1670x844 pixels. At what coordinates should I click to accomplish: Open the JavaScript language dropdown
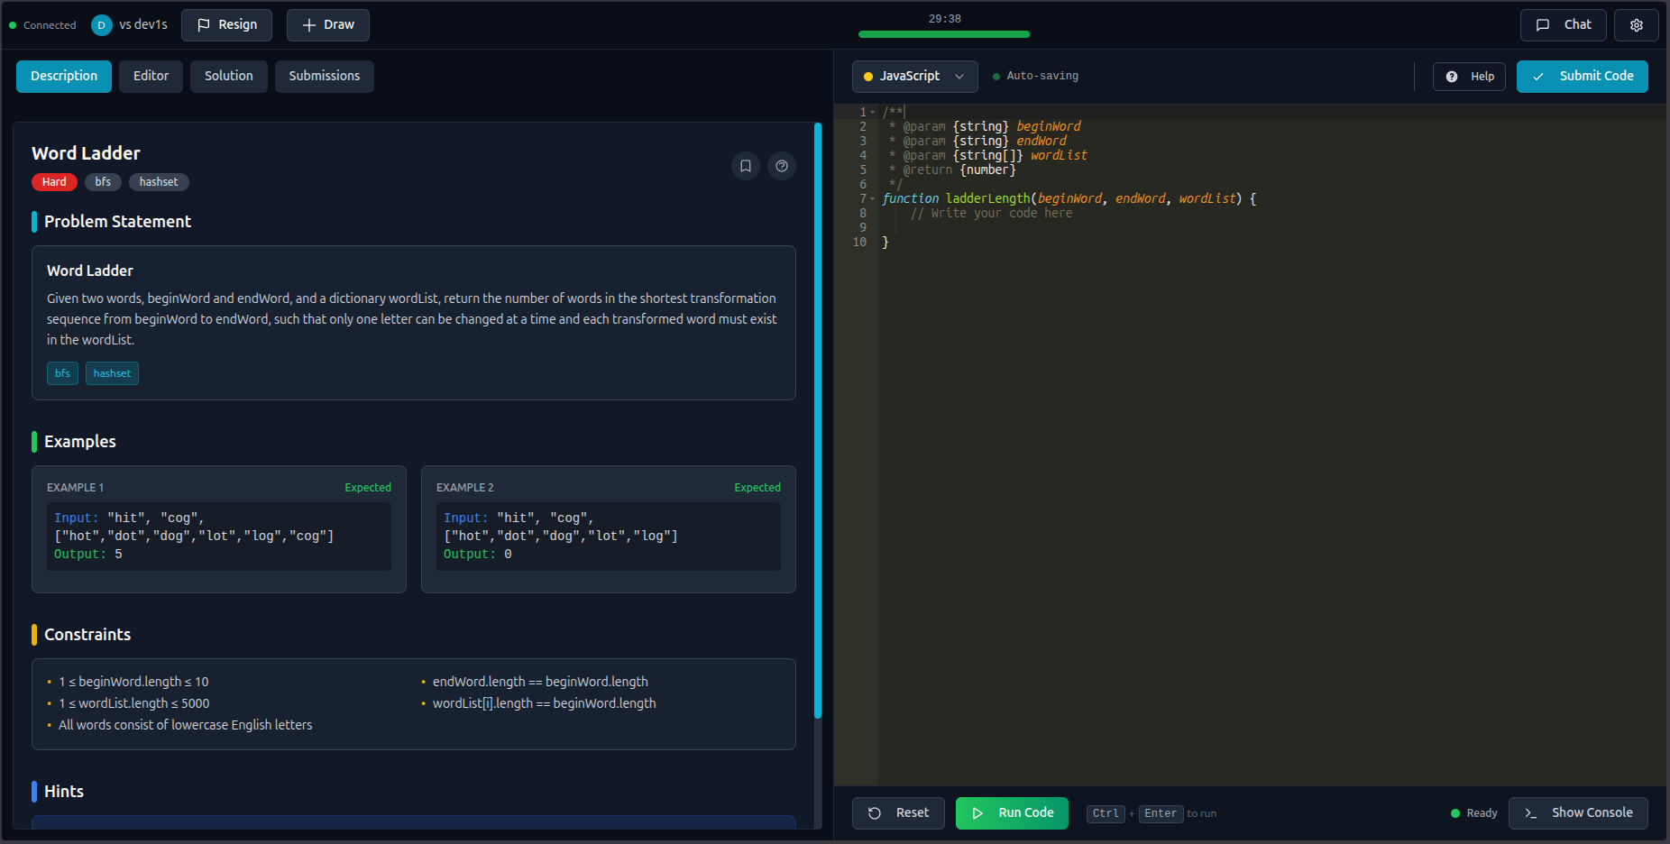[x=914, y=77]
